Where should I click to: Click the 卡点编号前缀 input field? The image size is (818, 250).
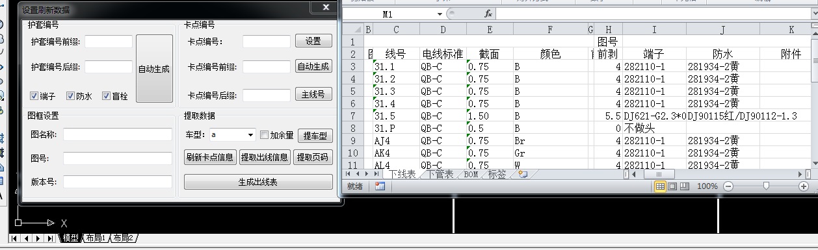tap(266, 67)
